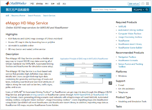The image size is (152, 110).
Task: Follow the RoadRunner HD Map link
Action: tap(101, 95)
